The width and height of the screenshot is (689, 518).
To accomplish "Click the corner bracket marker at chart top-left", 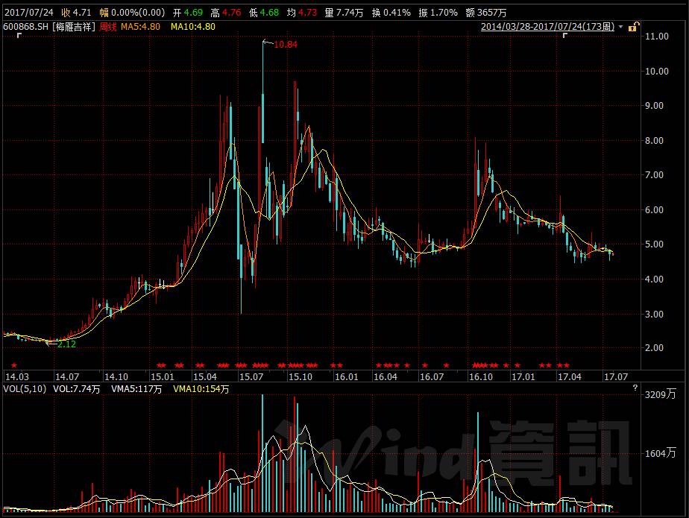I will [19, 36].
